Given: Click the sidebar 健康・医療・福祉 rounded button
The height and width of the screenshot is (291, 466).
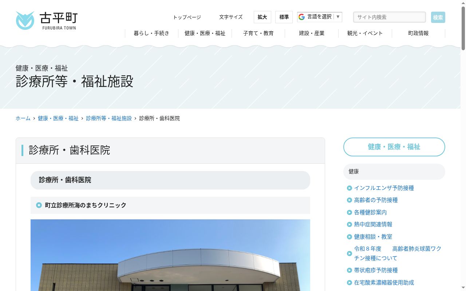Looking at the screenshot, I should [x=394, y=147].
